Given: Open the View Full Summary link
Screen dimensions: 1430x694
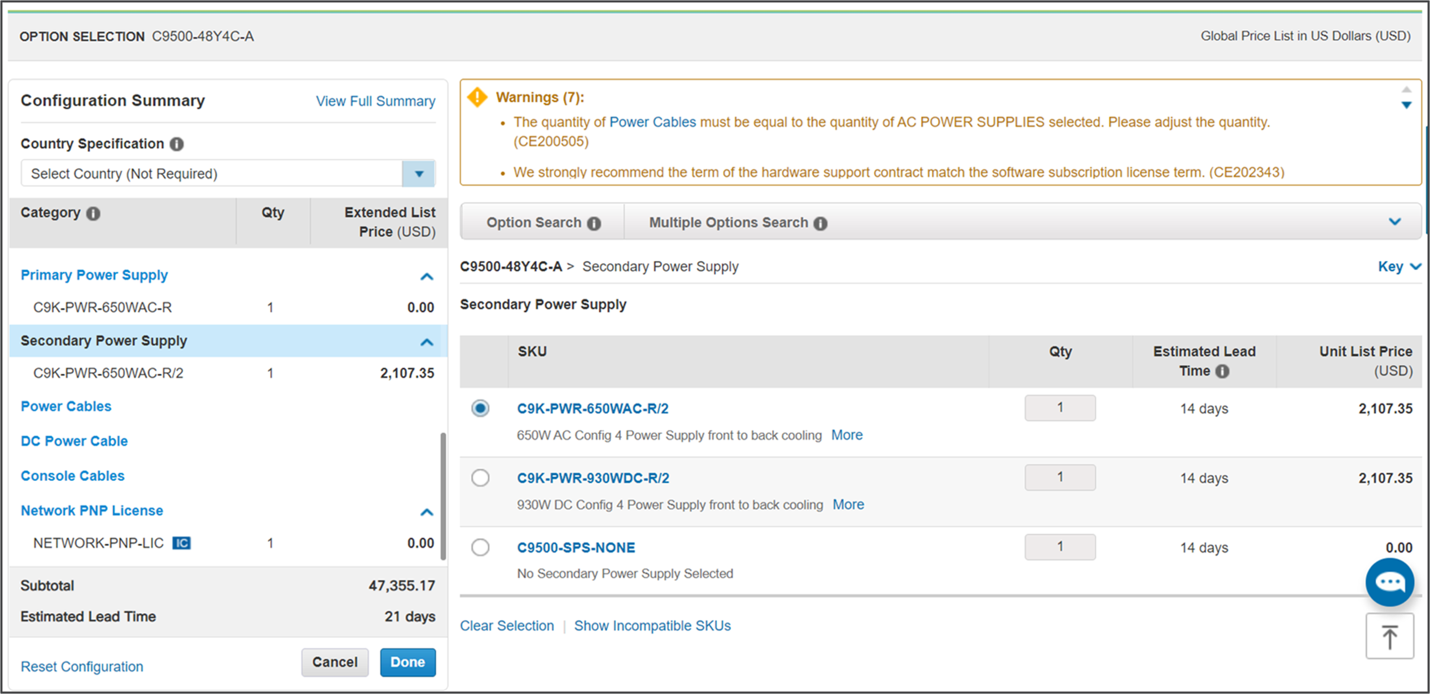Looking at the screenshot, I should click(x=375, y=101).
